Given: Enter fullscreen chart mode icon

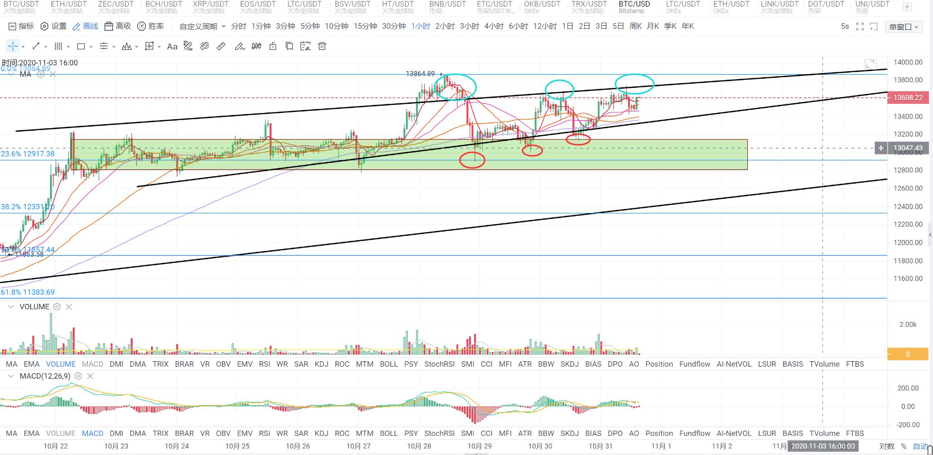Looking at the screenshot, I should click(x=860, y=26).
